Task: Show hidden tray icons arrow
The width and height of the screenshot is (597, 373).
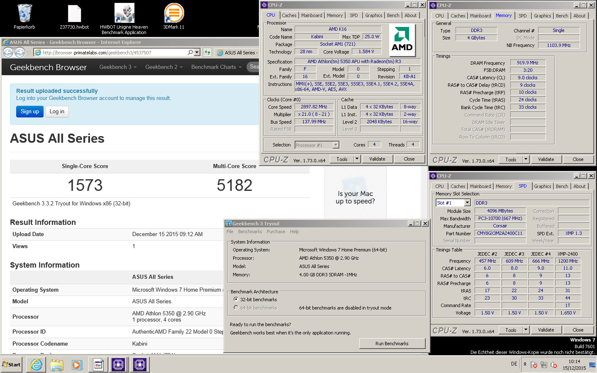Action: (x=525, y=364)
